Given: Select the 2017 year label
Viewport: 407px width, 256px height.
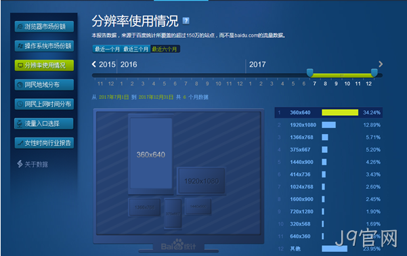Looking at the screenshot, I should pyautogui.click(x=257, y=64).
